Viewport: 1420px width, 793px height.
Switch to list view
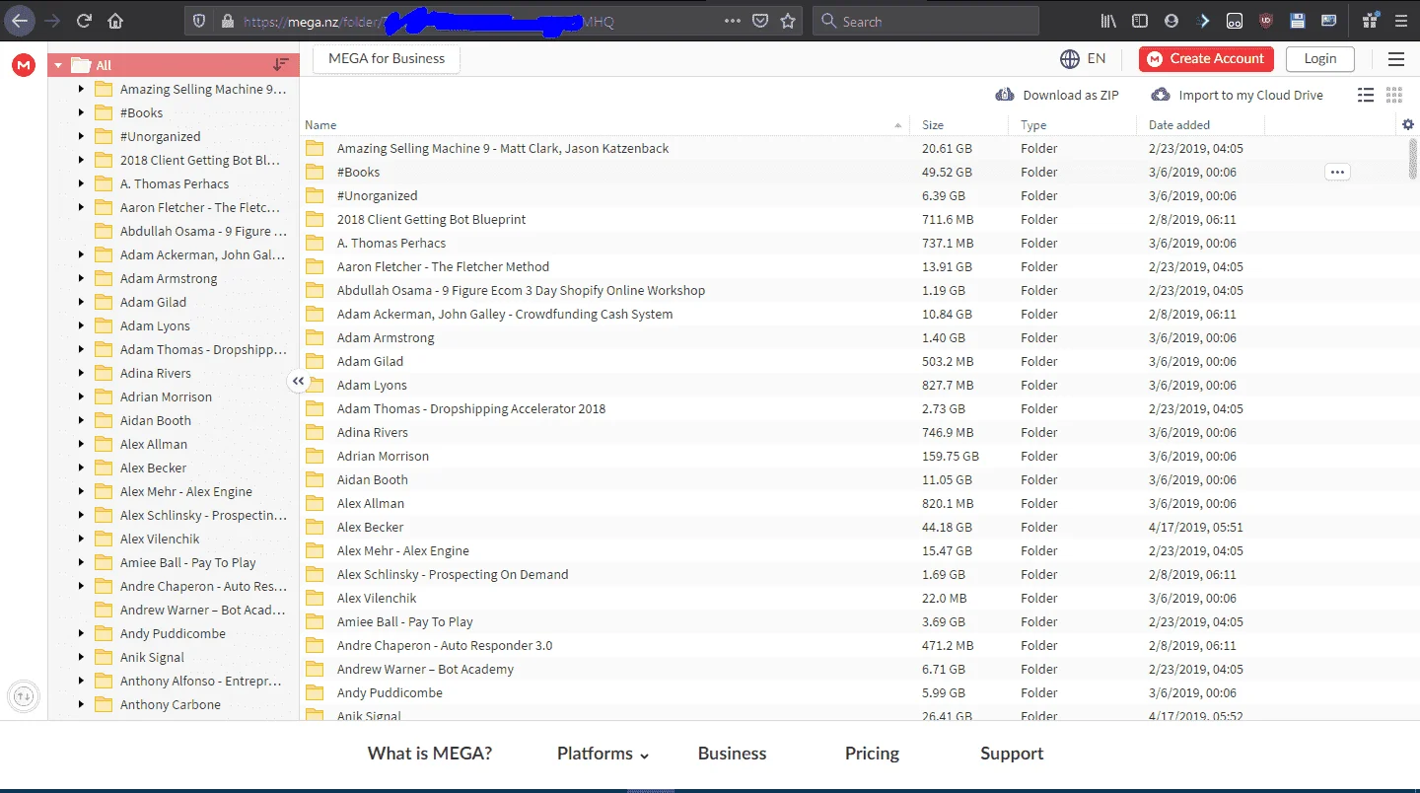[x=1366, y=95]
